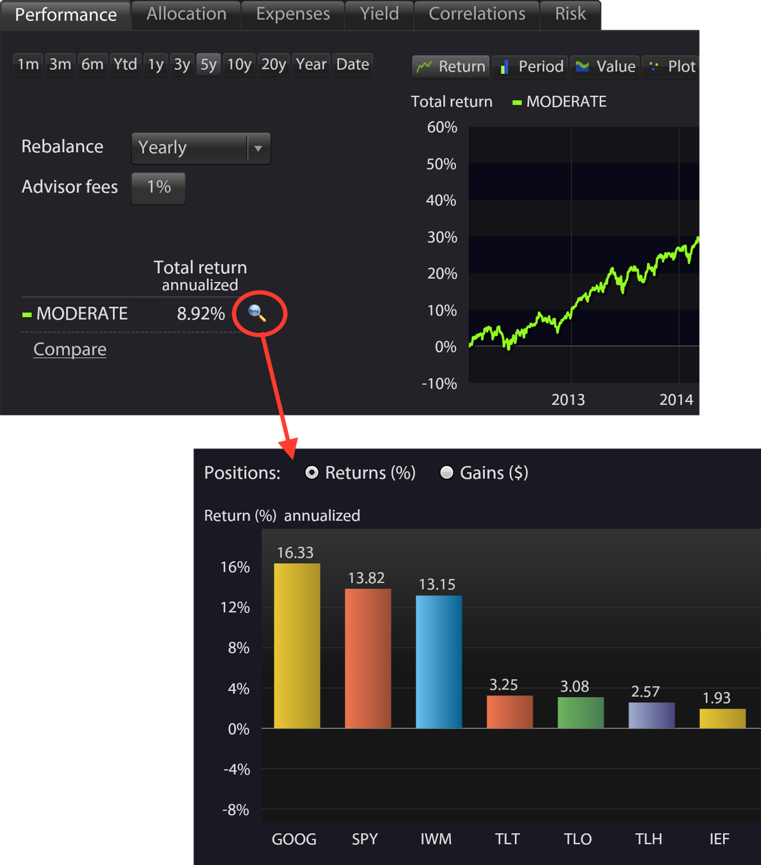761x865 pixels.
Task: Click the TLO ticker label
Action: click(578, 839)
